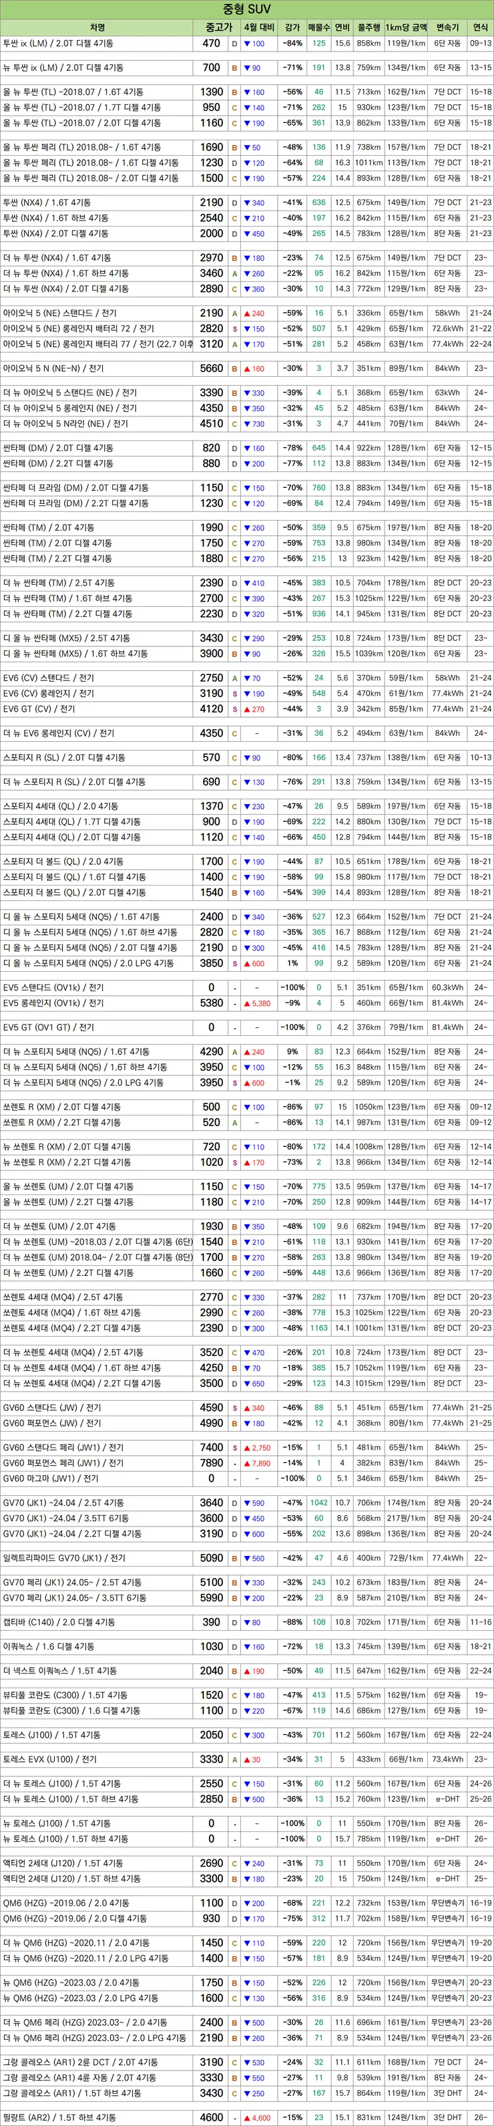Viewport: 494px width, 2126px height.
Task: Click price 5660 for 아이오닉 5 N
Action: (211, 369)
